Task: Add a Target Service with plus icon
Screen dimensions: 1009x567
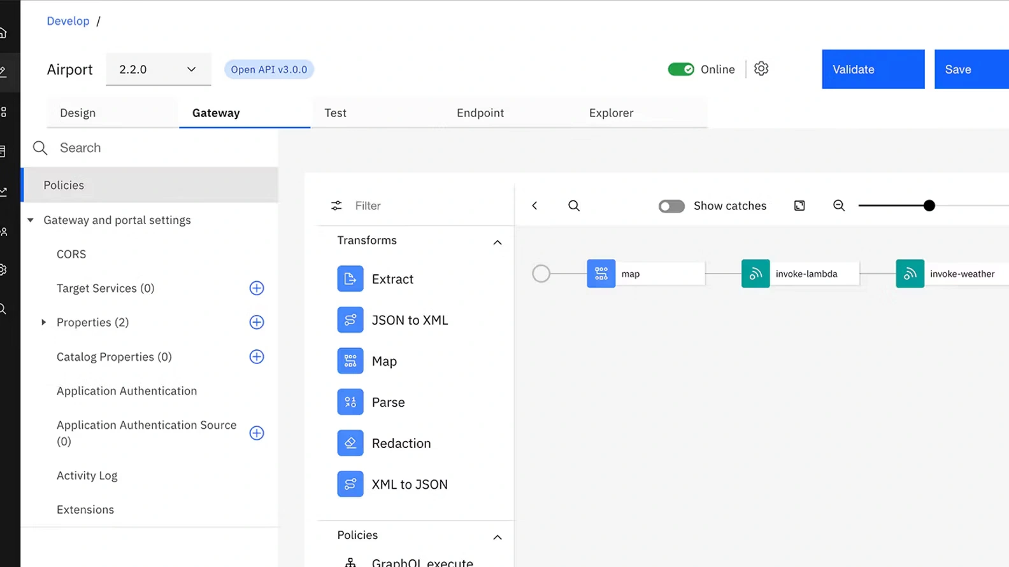Action: pyautogui.click(x=257, y=288)
